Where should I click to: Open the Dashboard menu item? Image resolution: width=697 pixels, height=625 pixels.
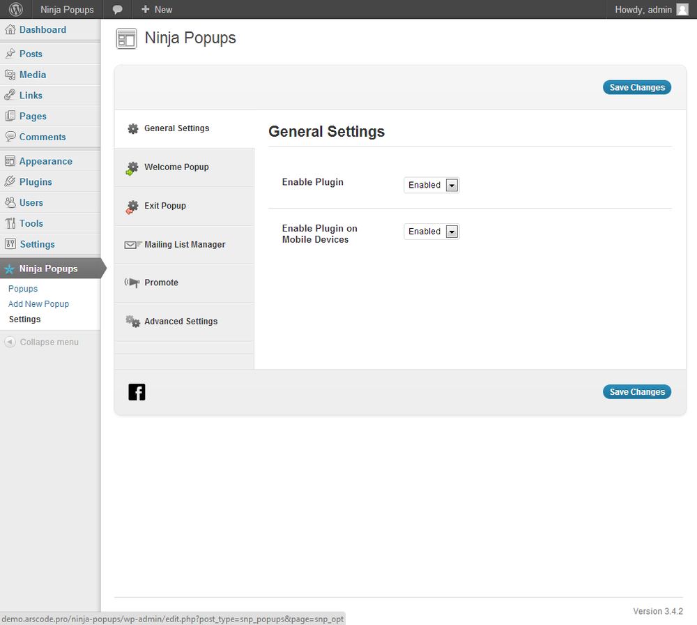click(x=50, y=30)
